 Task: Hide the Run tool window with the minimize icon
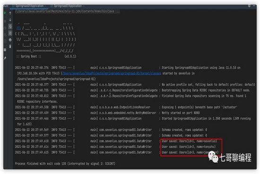pyautogui.click(x=254, y=6)
